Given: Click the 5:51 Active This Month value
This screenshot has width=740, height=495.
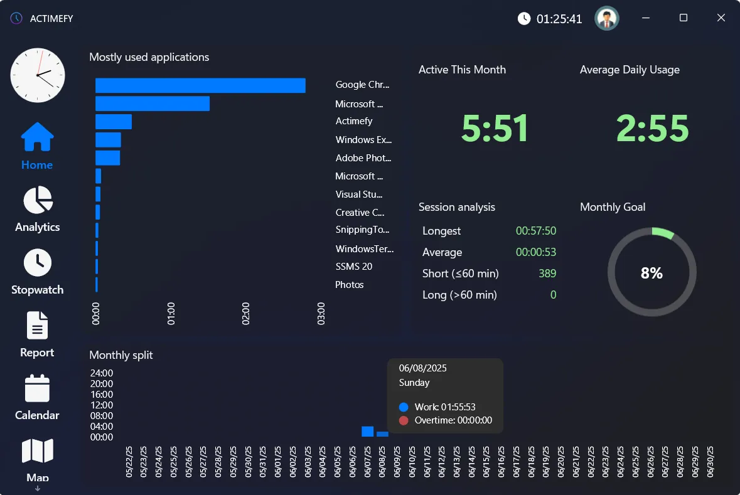Looking at the screenshot, I should click(495, 127).
